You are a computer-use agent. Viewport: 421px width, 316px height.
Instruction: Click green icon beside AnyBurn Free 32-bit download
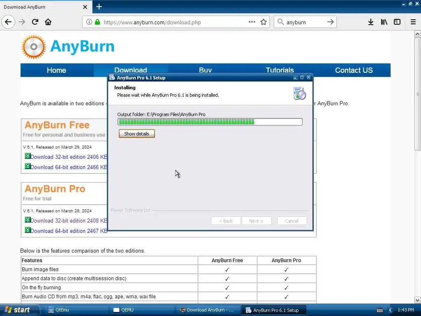(28, 156)
